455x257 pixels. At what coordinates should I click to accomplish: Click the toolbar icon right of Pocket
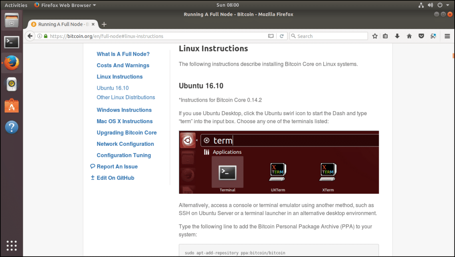point(433,36)
